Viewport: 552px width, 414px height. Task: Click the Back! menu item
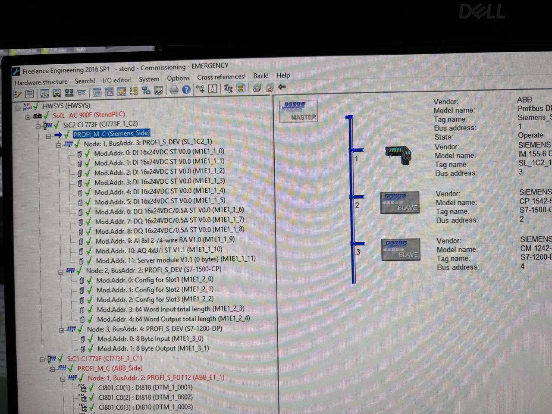(260, 76)
